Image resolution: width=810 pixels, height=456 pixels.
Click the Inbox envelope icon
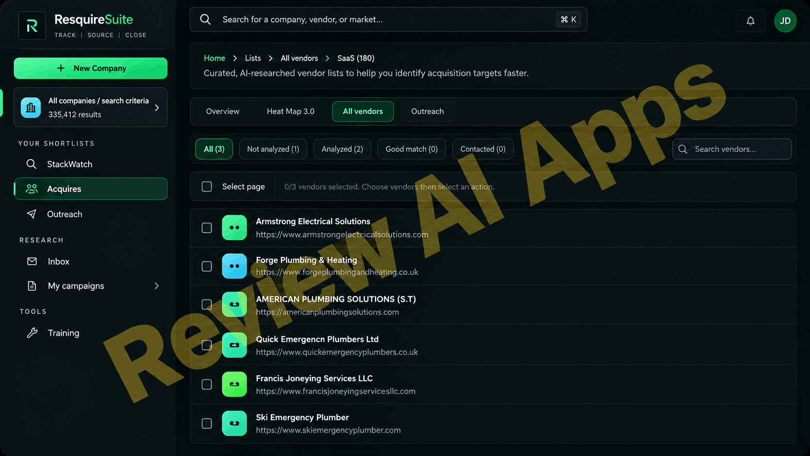coord(32,262)
